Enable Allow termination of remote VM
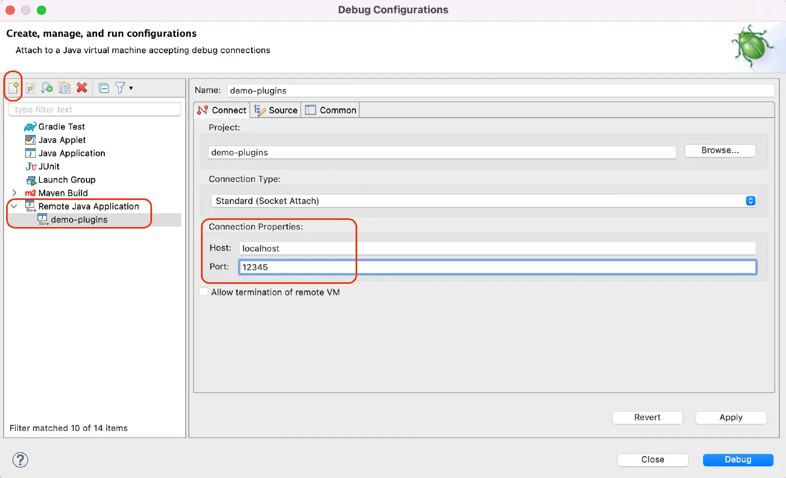Viewport: 786px width, 478px height. coord(204,291)
